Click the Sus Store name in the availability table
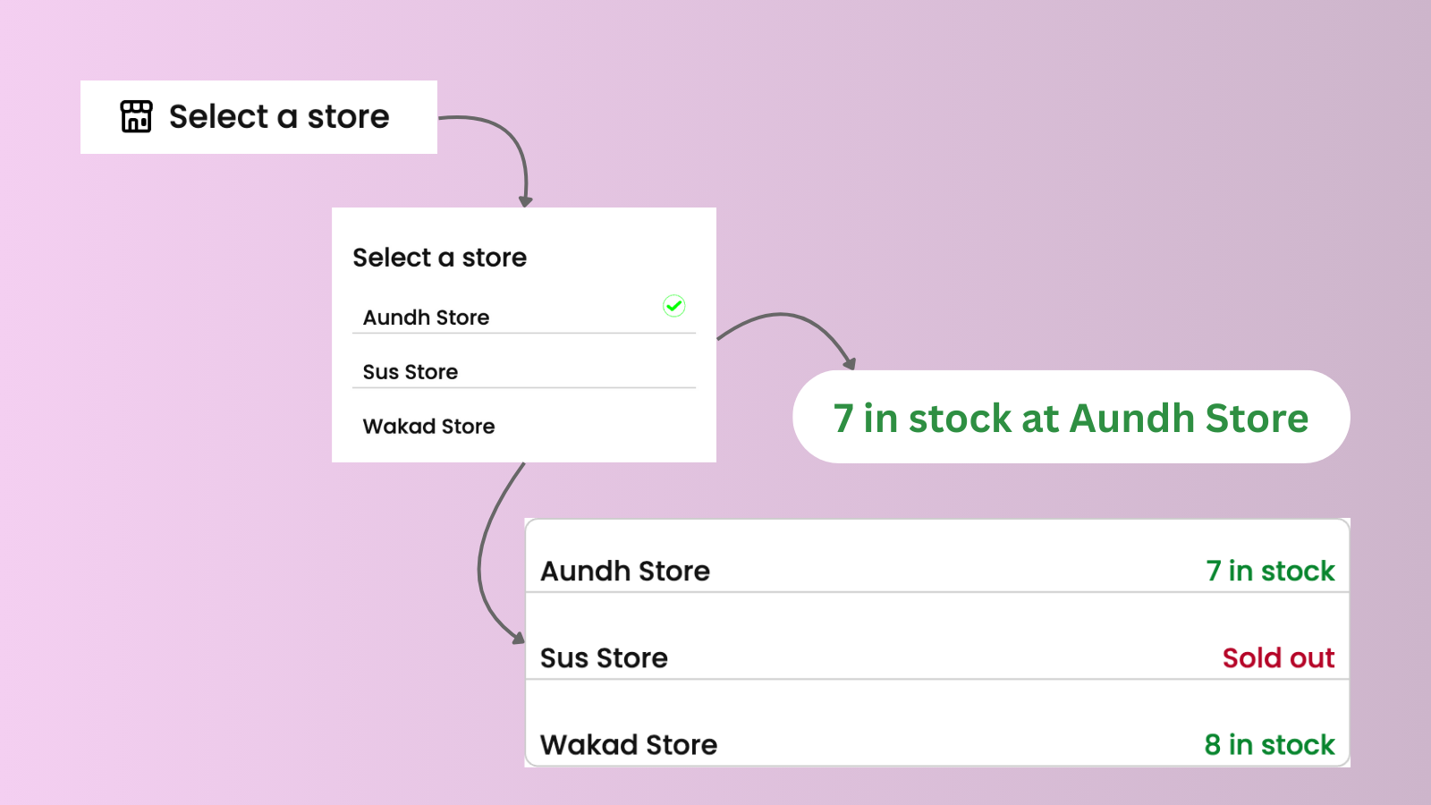The width and height of the screenshot is (1431, 805). (x=604, y=658)
